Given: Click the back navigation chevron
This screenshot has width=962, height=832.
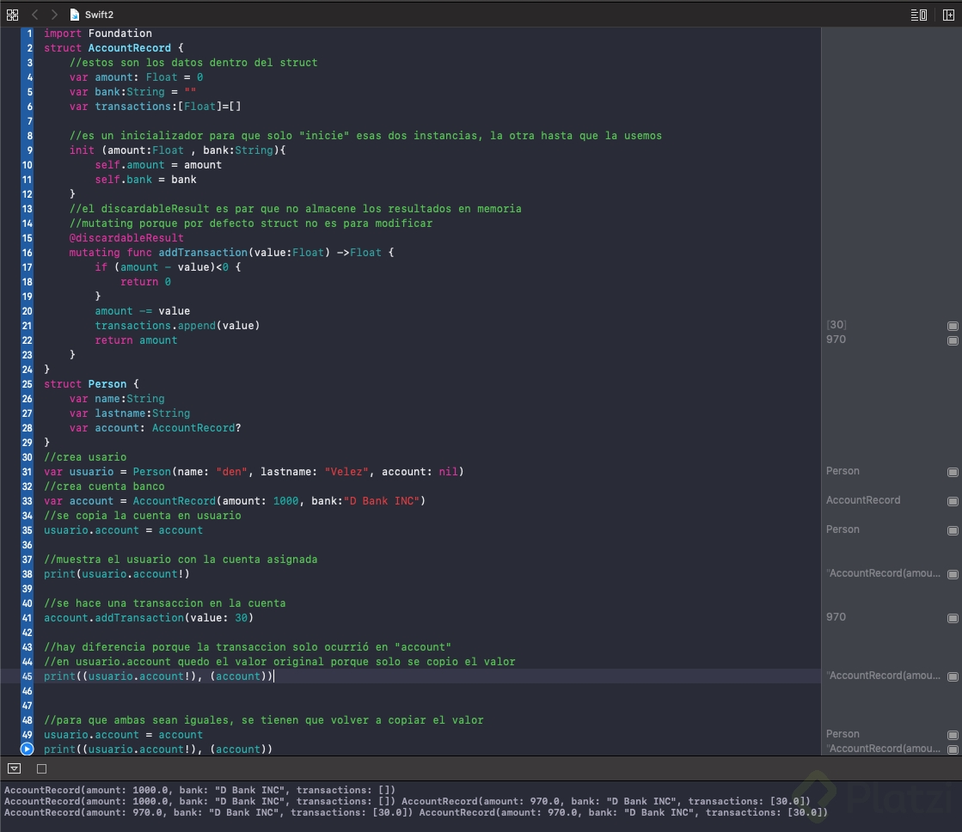Looking at the screenshot, I should coord(34,14).
